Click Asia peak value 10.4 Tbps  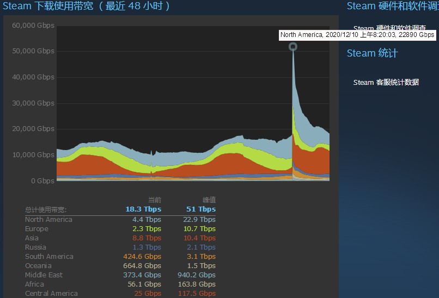point(199,238)
